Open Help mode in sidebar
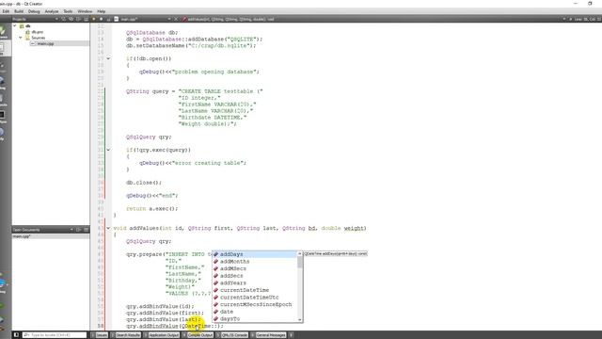The height and width of the screenshot is (339, 602). pos(2,134)
